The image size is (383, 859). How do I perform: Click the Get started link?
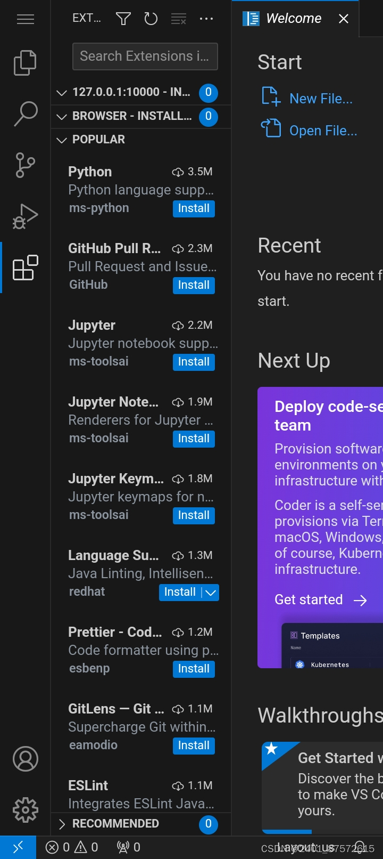point(309,599)
